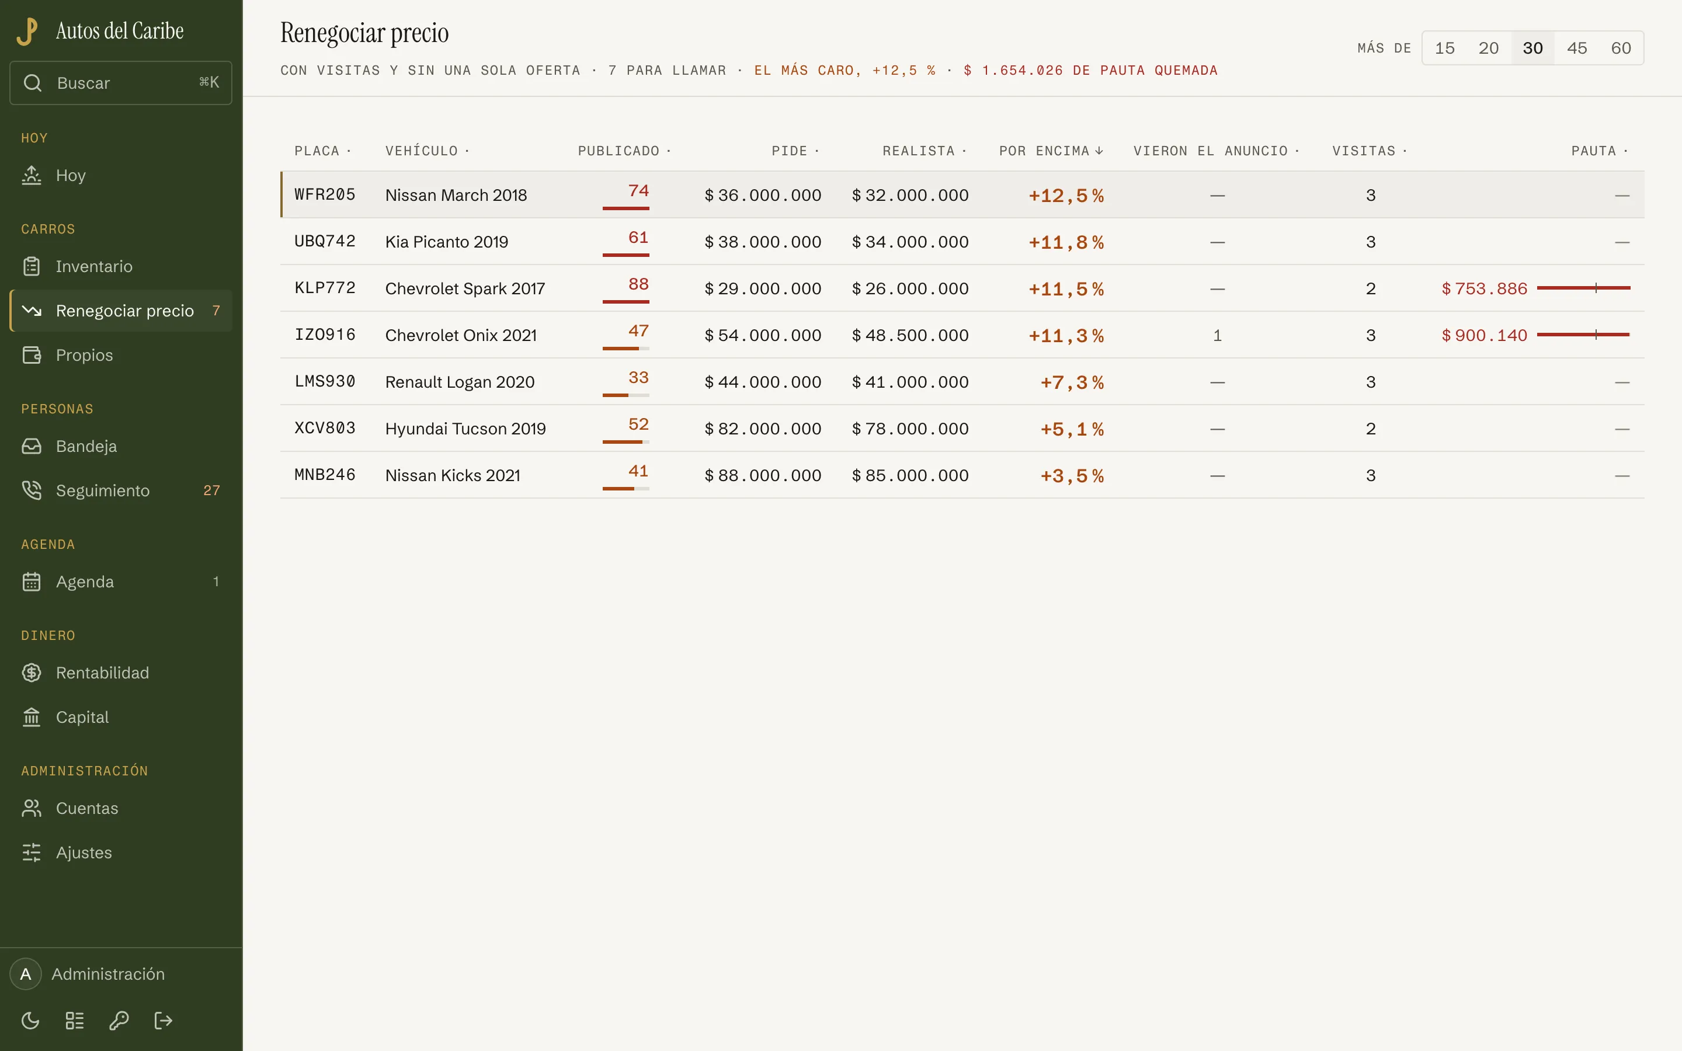Sort by Pauta column header
Image resolution: width=1682 pixels, height=1051 pixels.
1599,151
